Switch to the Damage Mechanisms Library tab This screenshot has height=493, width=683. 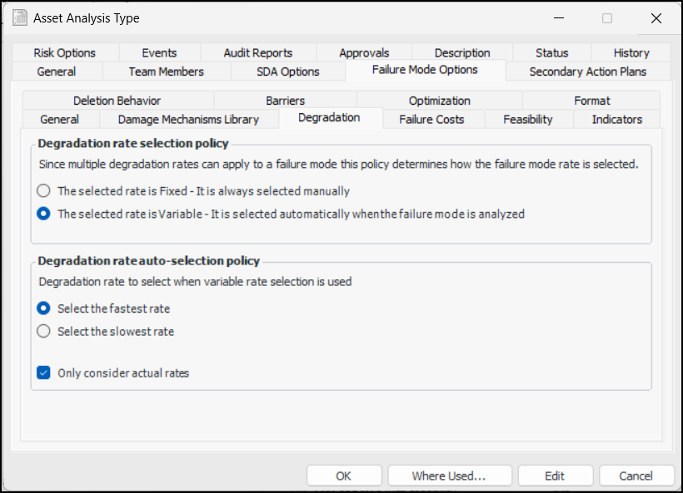(x=188, y=119)
